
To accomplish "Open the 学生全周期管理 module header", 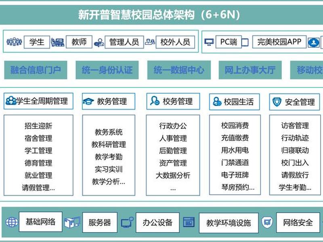I will click(x=38, y=101).
